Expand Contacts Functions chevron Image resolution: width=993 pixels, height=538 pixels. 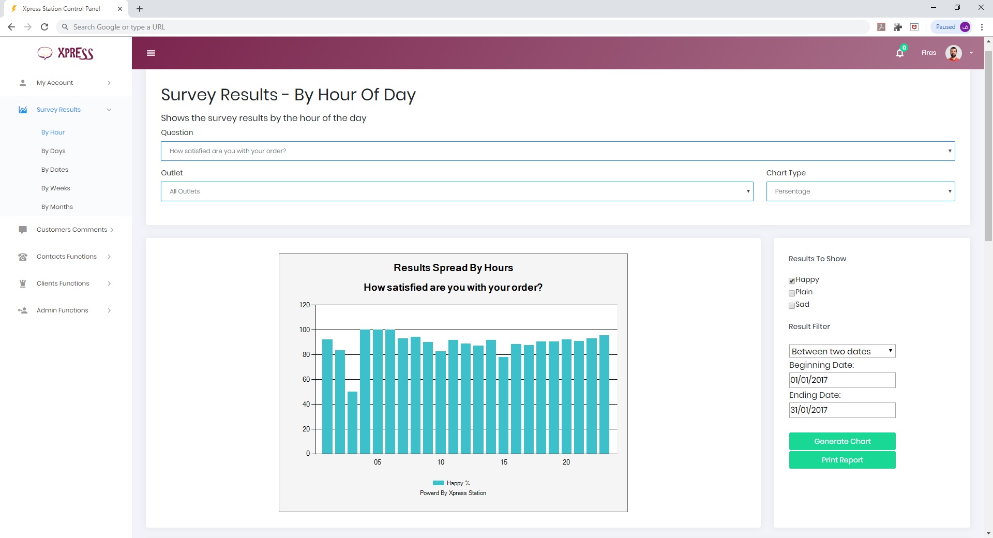[x=109, y=257]
